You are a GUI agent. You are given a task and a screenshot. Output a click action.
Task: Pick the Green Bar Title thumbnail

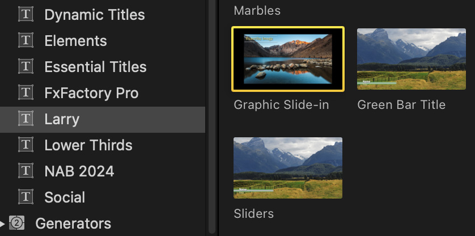pos(411,59)
